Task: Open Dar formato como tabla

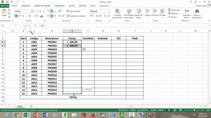Action: click(x=129, y=14)
